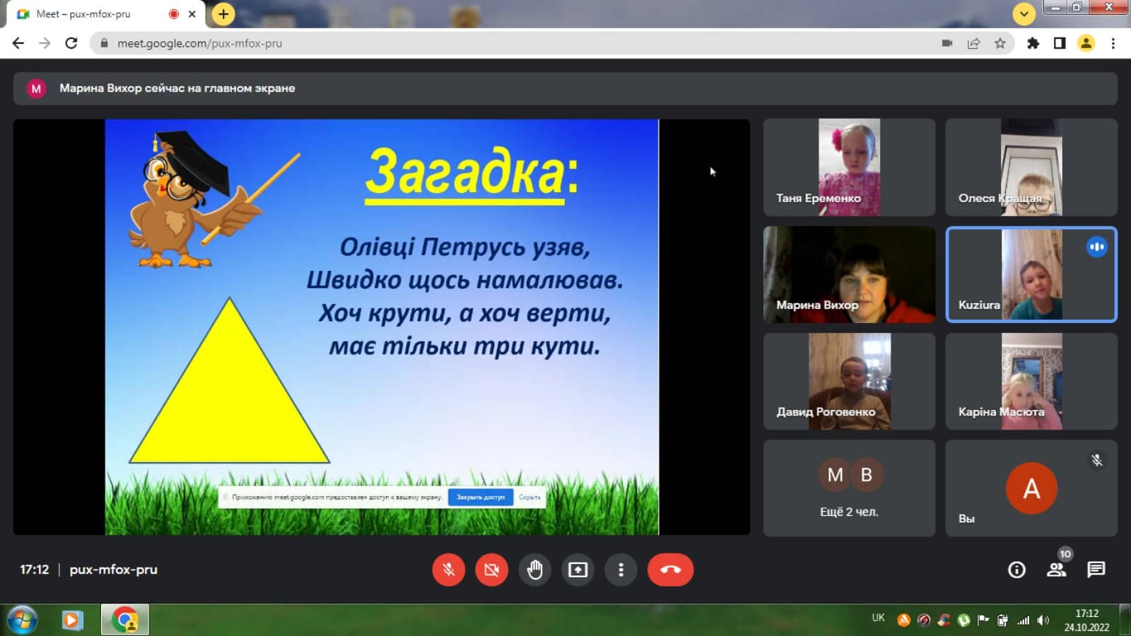Screen dimensions: 1131x636
Task: Reload the Meet page
Action: click(x=71, y=43)
